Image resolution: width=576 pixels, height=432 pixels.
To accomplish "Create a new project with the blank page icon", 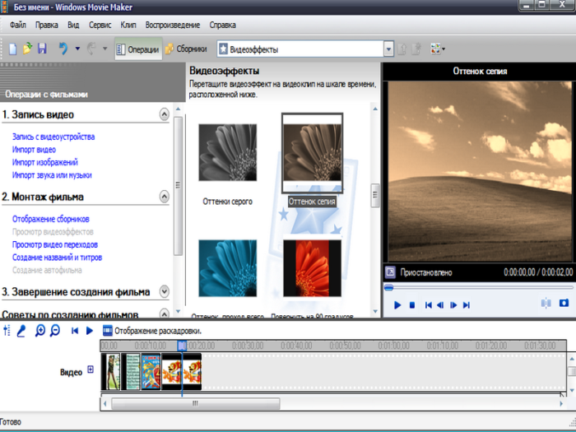I will tap(13, 49).
